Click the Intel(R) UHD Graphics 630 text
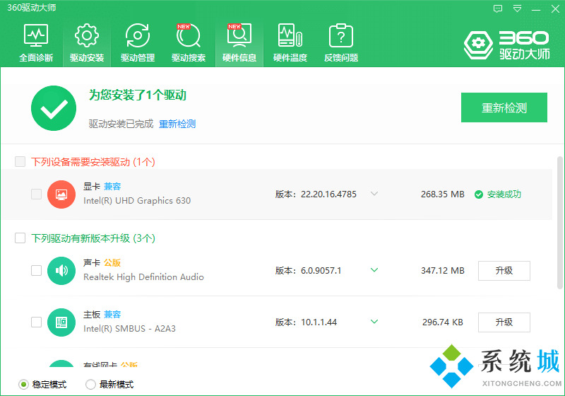 click(137, 201)
